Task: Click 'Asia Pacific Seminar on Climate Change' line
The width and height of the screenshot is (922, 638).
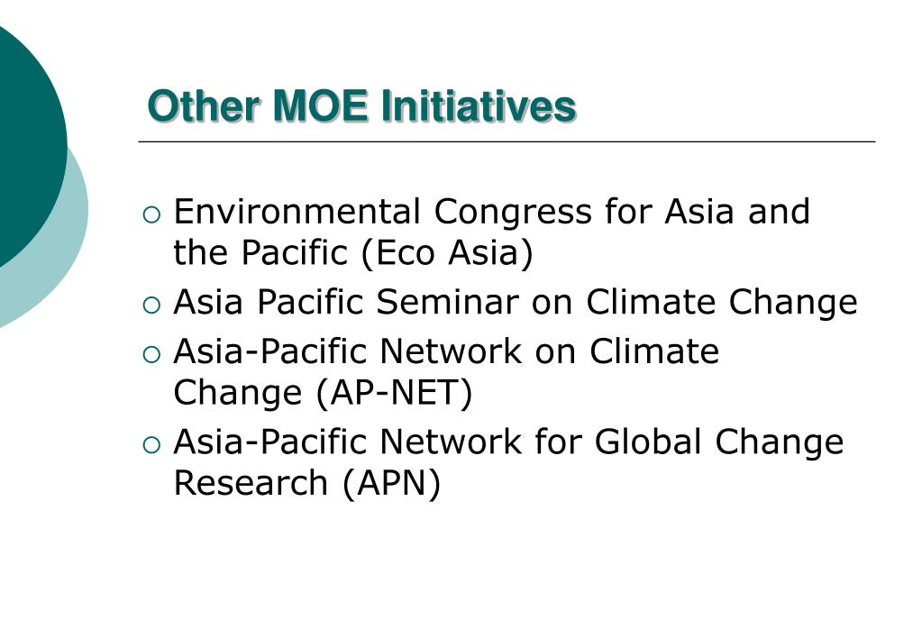Action: click(x=516, y=302)
